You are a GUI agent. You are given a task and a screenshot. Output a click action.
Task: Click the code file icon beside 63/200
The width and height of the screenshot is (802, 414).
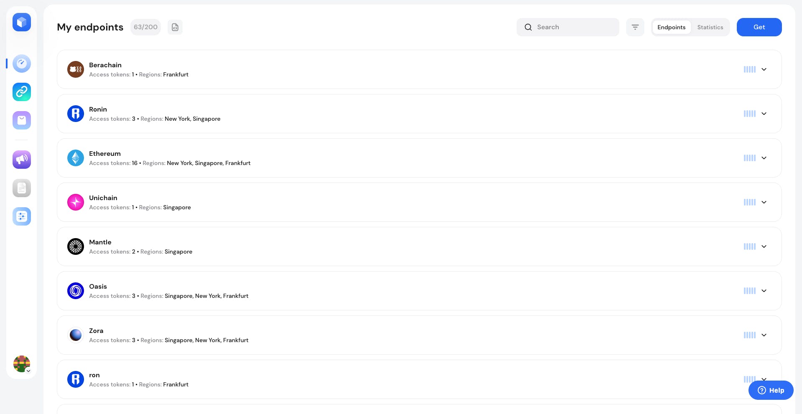(x=175, y=27)
